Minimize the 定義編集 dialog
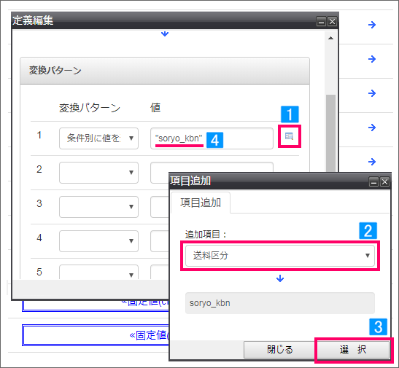Viewport: 399px width, 368px height. 321,21
